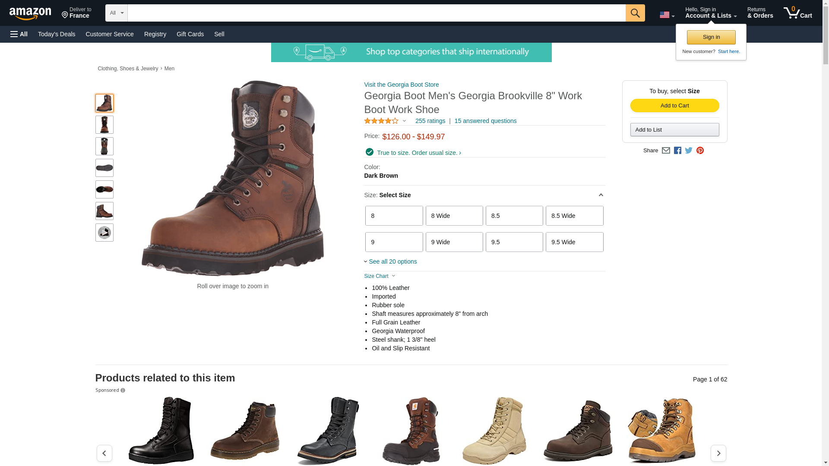The height and width of the screenshot is (466, 829).
Task: Open Gift Cards in the nav bar
Action: point(190,34)
